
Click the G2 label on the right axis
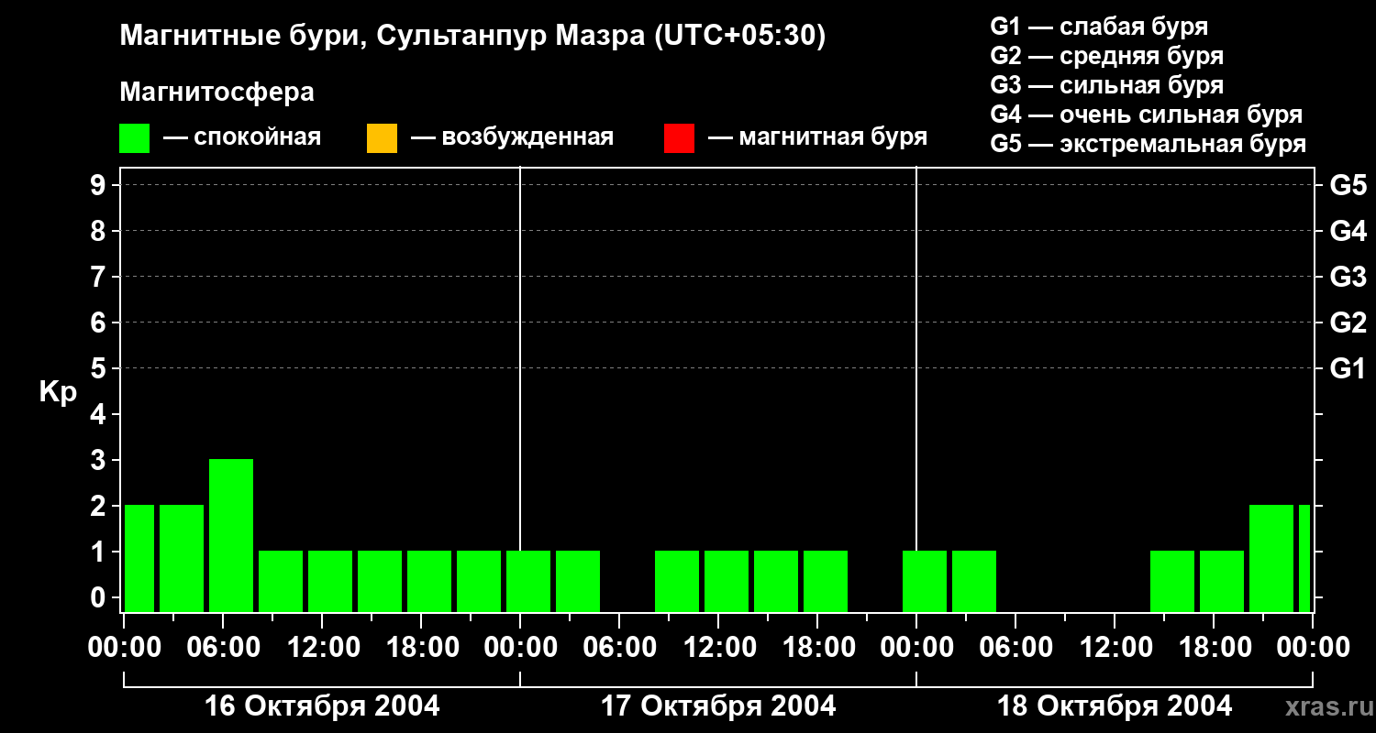coord(1348,323)
